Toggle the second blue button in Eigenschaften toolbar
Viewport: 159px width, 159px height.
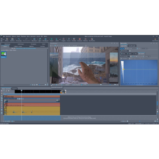[x=123, y=48]
